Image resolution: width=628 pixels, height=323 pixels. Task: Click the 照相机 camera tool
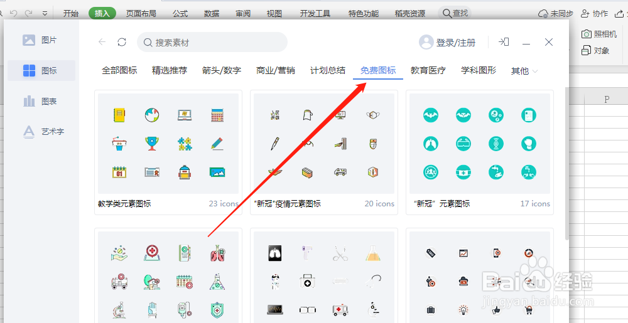598,34
